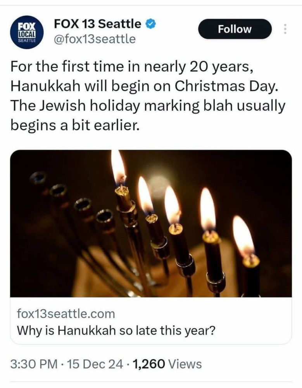Select the @fox13seattle handle
Viewport: 302px width, 388px height.
(x=95, y=39)
